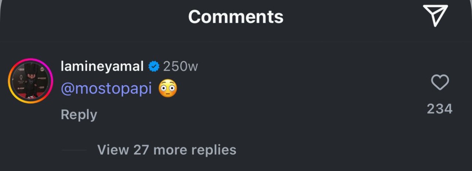Show likes list via the 234 count

click(440, 109)
